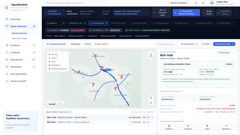The width and height of the screenshot is (240, 135).
Task: Go to the Evidence section
Action: [21, 45]
